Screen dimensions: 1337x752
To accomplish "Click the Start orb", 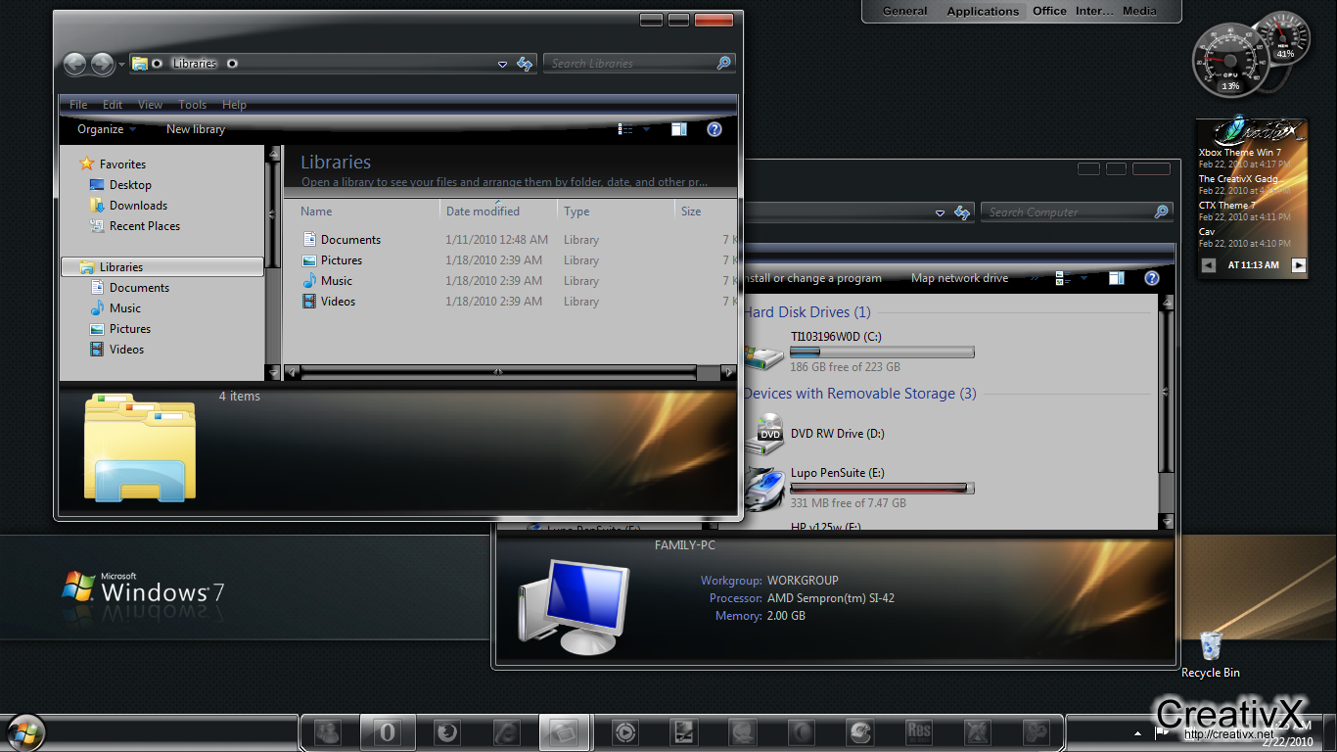I will click(24, 731).
